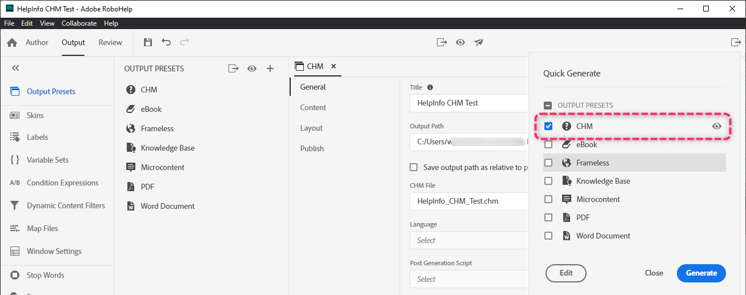Image resolution: width=746 pixels, height=295 pixels.
Task: Open Skins in the sidebar
Action: click(35, 115)
